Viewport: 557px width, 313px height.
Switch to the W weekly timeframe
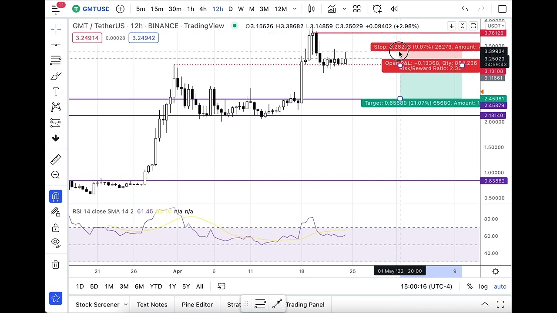coord(241,9)
